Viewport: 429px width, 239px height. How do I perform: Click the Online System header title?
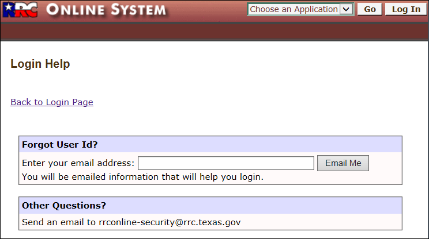tap(106, 10)
